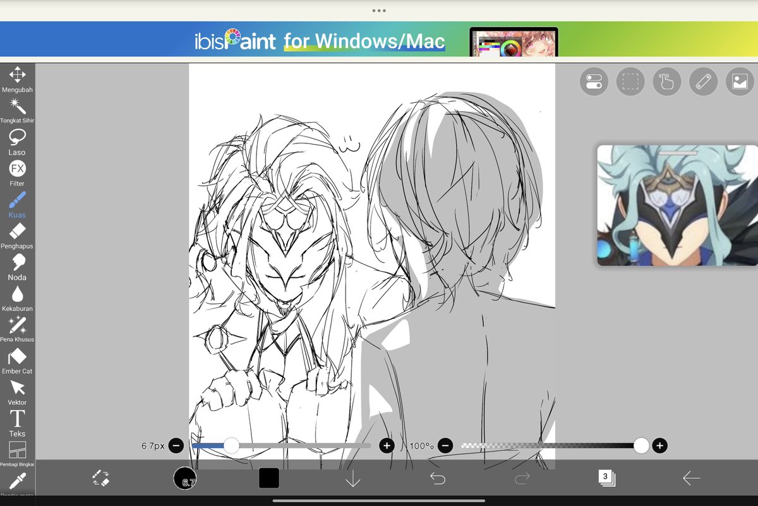Viewport: 758px width, 506px height.
Task: Decrease brush size with minus button
Action: coord(176,446)
